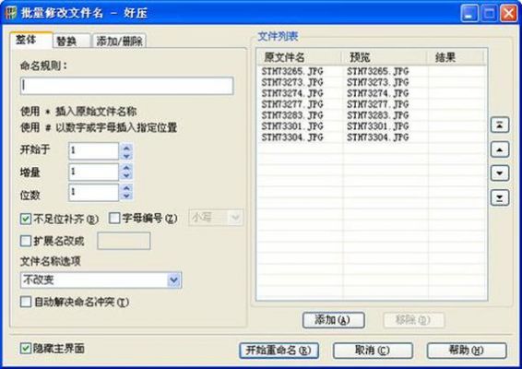Click STM73265.JPG in the 预览 column

[378, 71]
